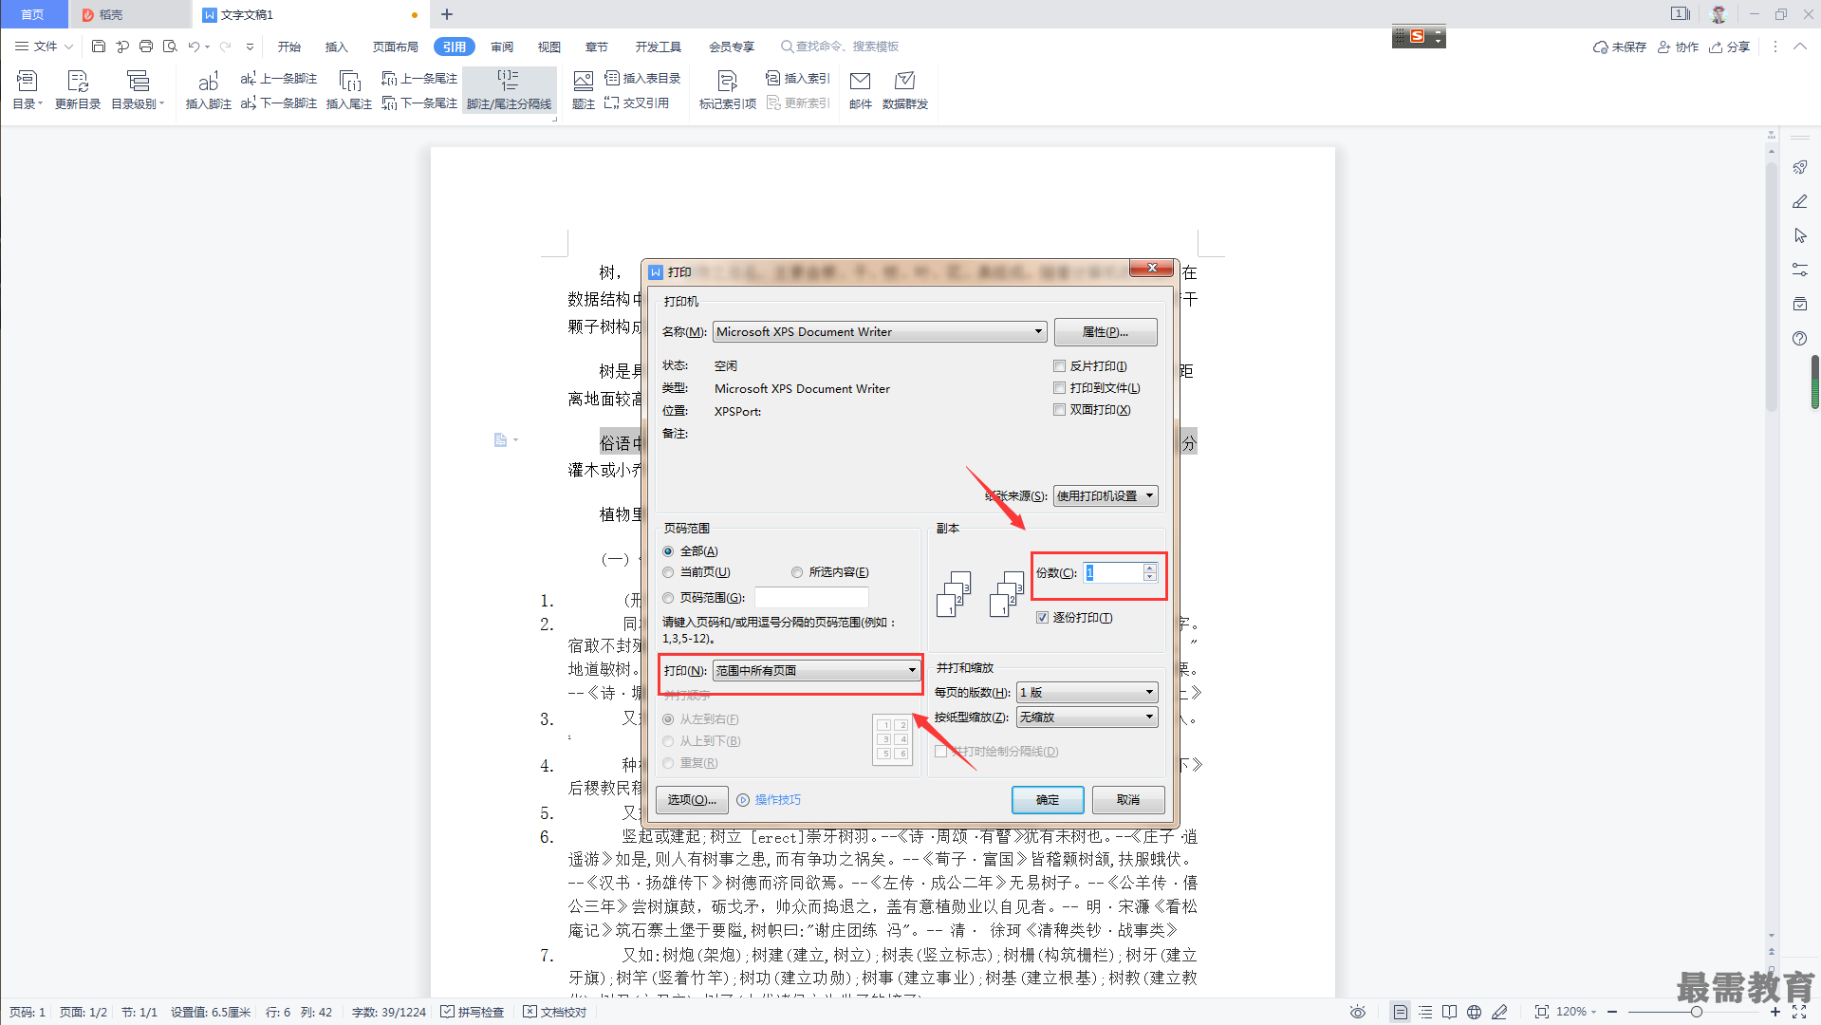Screen dimensions: 1821x1025
Task: Click the save icon in quick toolbar
Action: pyautogui.click(x=99, y=47)
